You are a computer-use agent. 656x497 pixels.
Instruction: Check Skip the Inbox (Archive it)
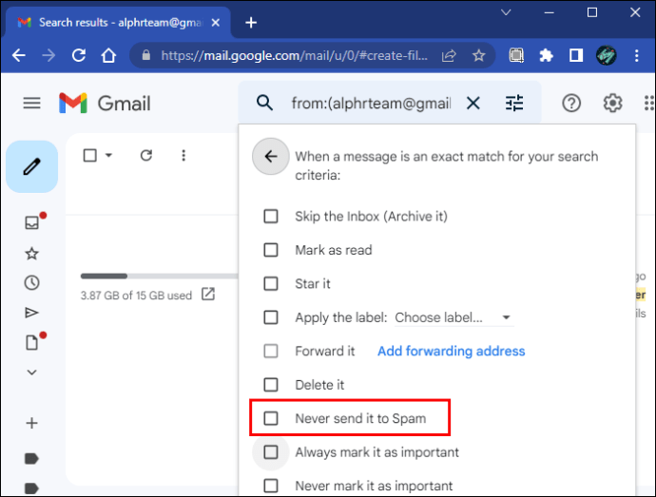point(271,217)
